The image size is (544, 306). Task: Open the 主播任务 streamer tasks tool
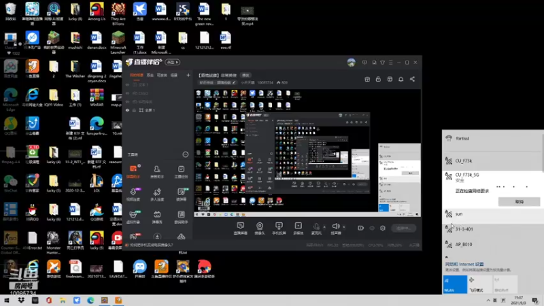[181, 172]
